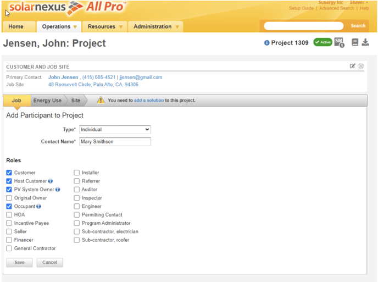Click the Contact Name input field
The width and height of the screenshot is (378, 282).
[115, 141]
